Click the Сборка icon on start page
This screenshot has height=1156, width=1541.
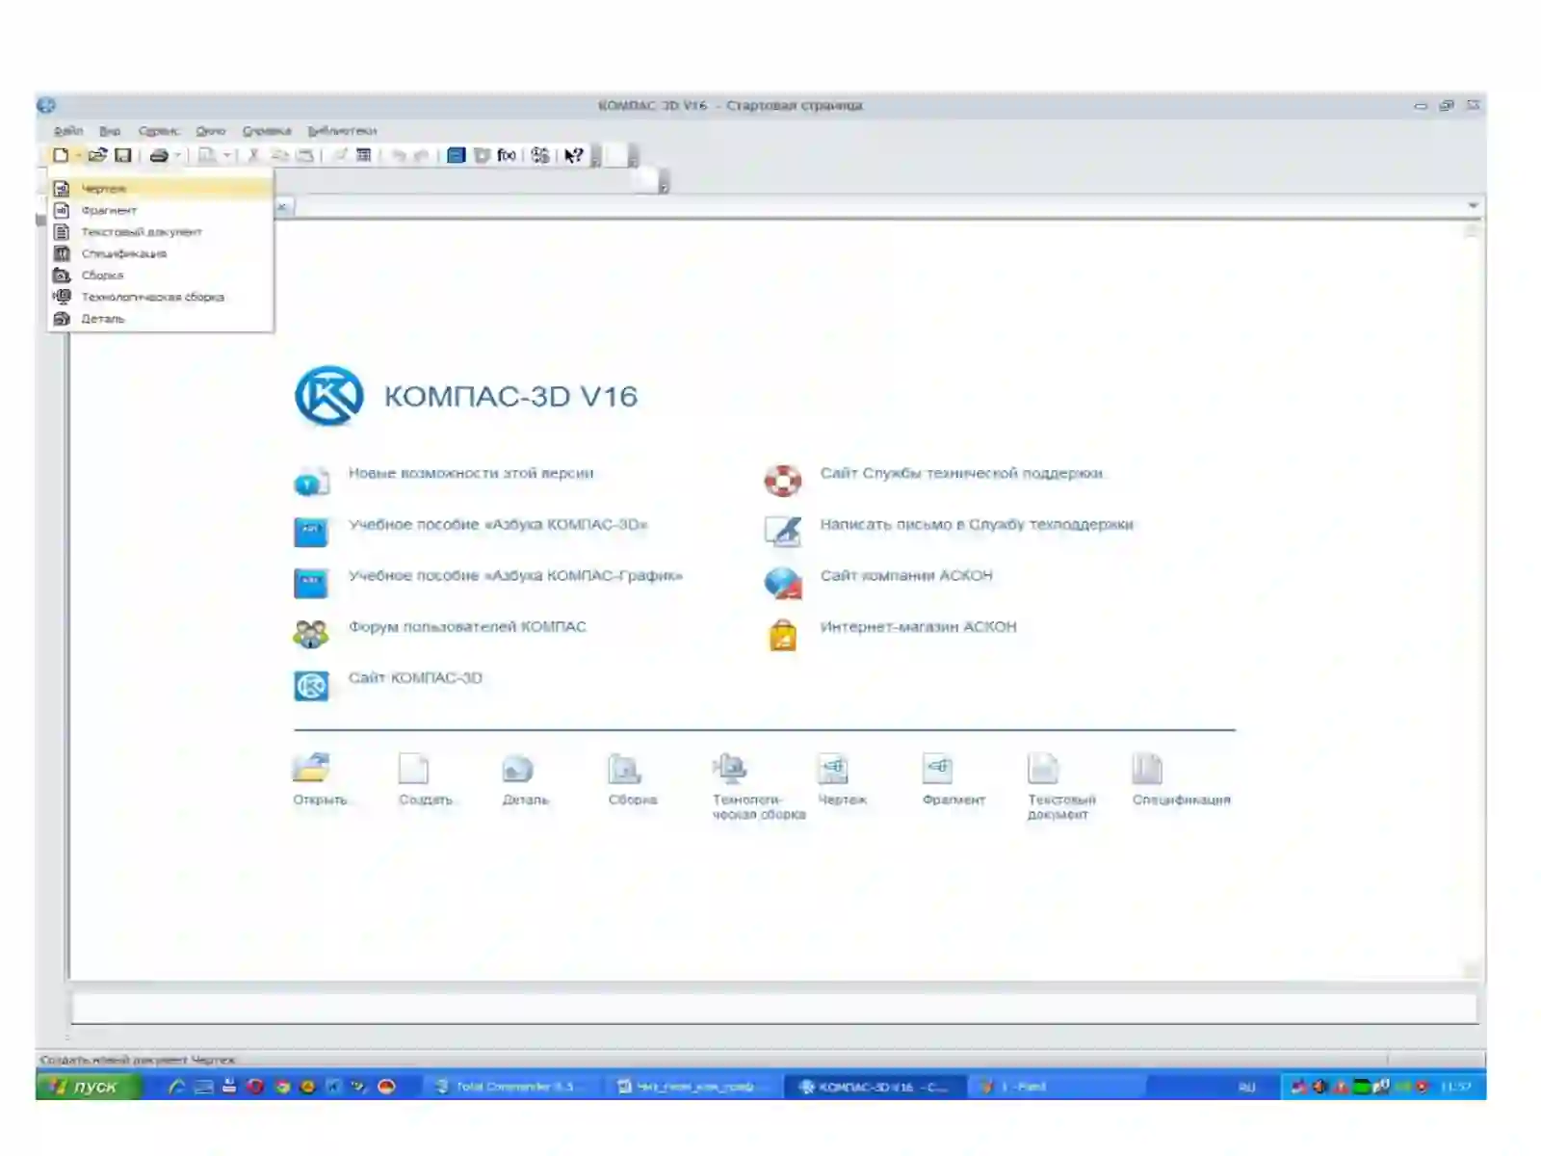624,768
